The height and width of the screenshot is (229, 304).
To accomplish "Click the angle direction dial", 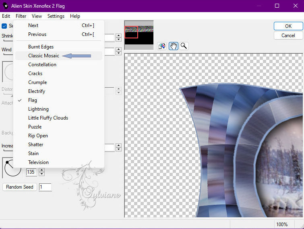I will [12, 168].
